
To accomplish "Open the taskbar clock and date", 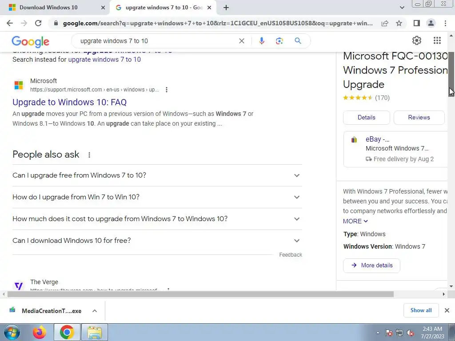I will (x=432, y=333).
